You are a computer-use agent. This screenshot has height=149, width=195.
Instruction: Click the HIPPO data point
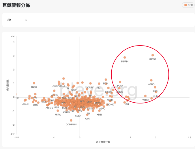[153, 55]
